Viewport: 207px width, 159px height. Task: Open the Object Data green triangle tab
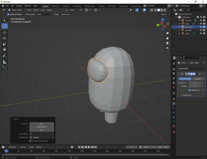pyautogui.click(x=174, y=122)
